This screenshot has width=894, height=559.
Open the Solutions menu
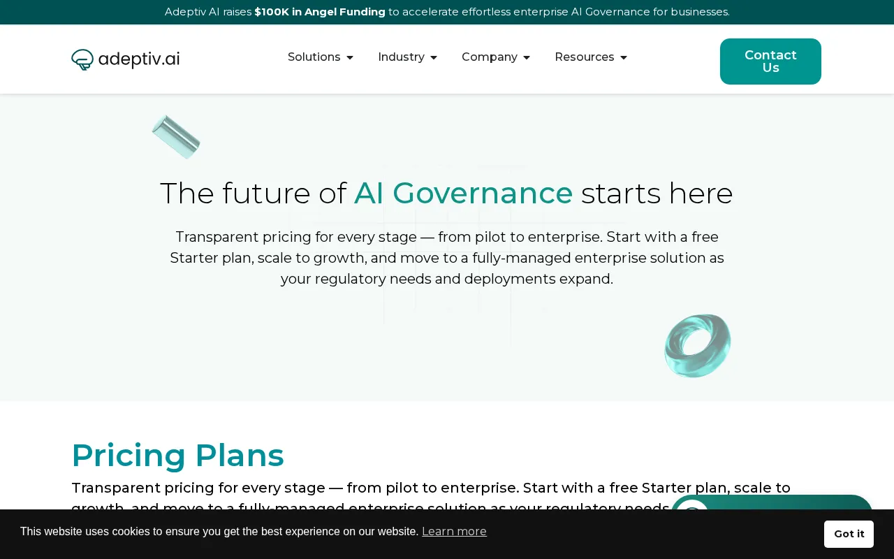pyautogui.click(x=314, y=57)
